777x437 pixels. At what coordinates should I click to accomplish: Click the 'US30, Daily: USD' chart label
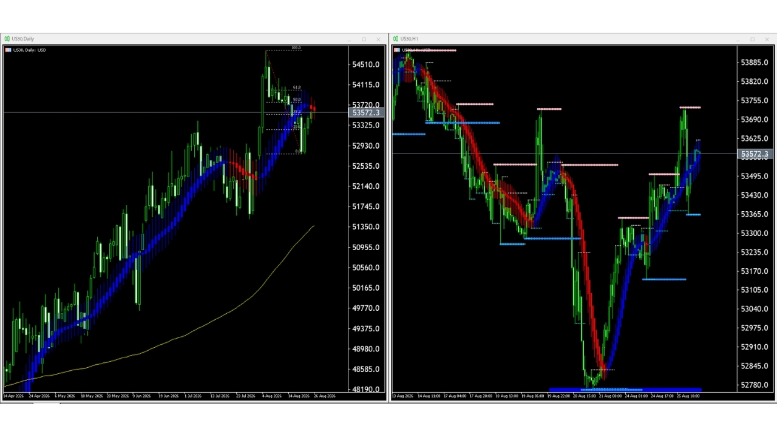pos(30,50)
